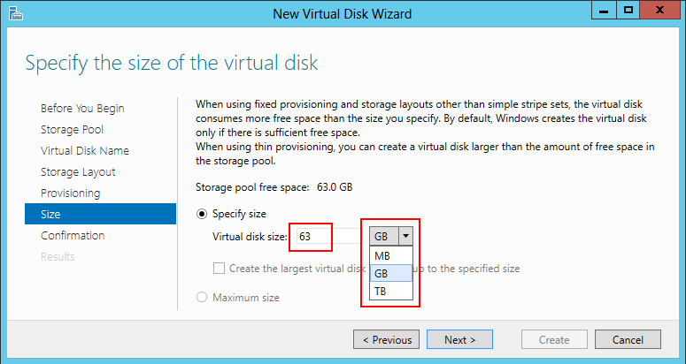The width and height of the screenshot is (686, 364).
Task: Jump to the Virtual Disk Name step
Action: pyautogui.click(x=85, y=151)
